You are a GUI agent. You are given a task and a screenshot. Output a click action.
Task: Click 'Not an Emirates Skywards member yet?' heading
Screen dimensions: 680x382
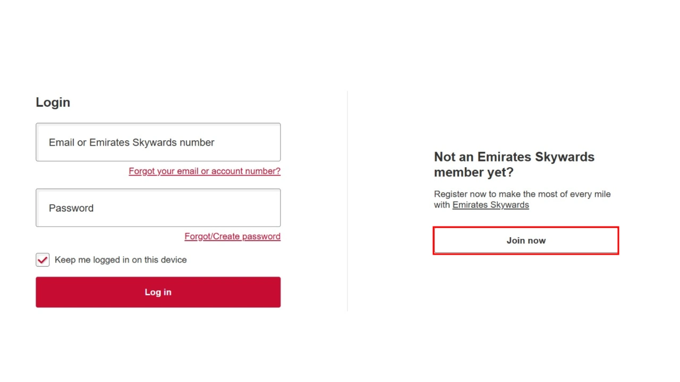514,164
